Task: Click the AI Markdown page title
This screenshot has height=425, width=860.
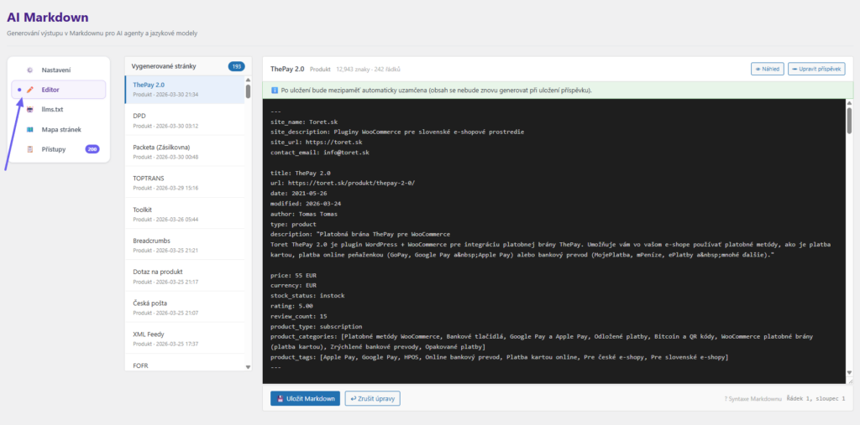Action: click(x=48, y=18)
